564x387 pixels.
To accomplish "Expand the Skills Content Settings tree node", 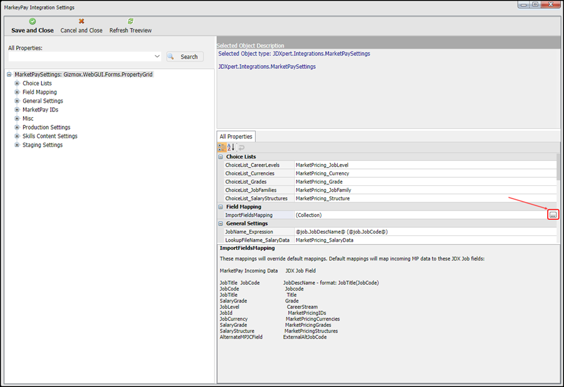I will (x=17, y=136).
